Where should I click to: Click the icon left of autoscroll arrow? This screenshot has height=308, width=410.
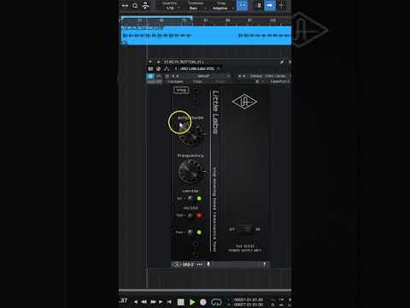click(x=259, y=5)
